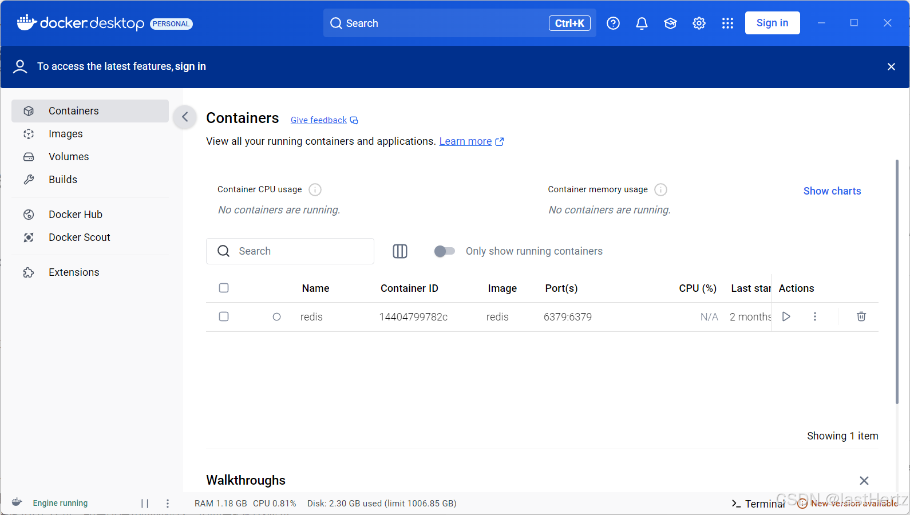Click the Sign in button
This screenshot has width=910, height=515.
pyautogui.click(x=772, y=23)
